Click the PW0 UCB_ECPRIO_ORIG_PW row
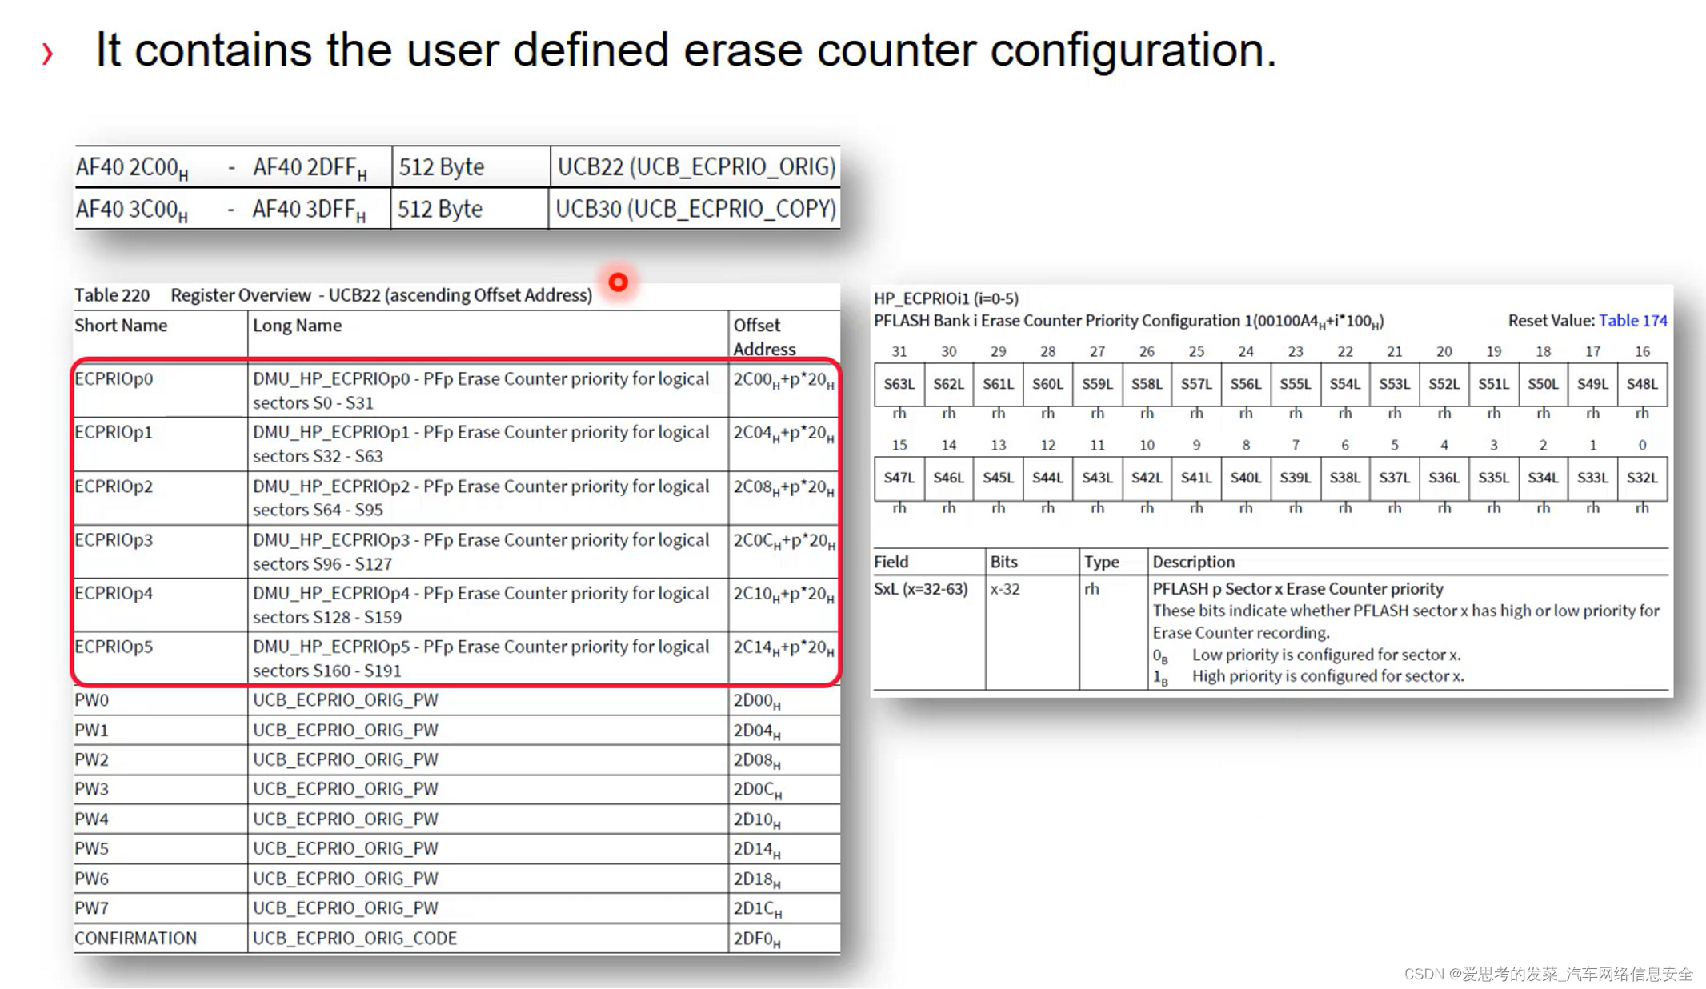1706x989 pixels. [x=346, y=699]
